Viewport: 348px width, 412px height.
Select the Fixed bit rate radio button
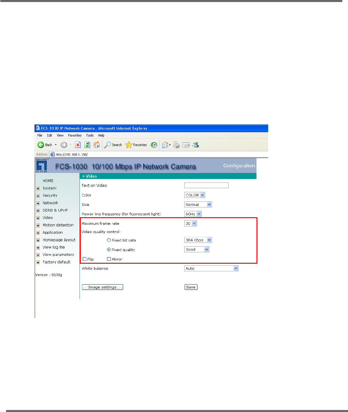[x=109, y=240]
